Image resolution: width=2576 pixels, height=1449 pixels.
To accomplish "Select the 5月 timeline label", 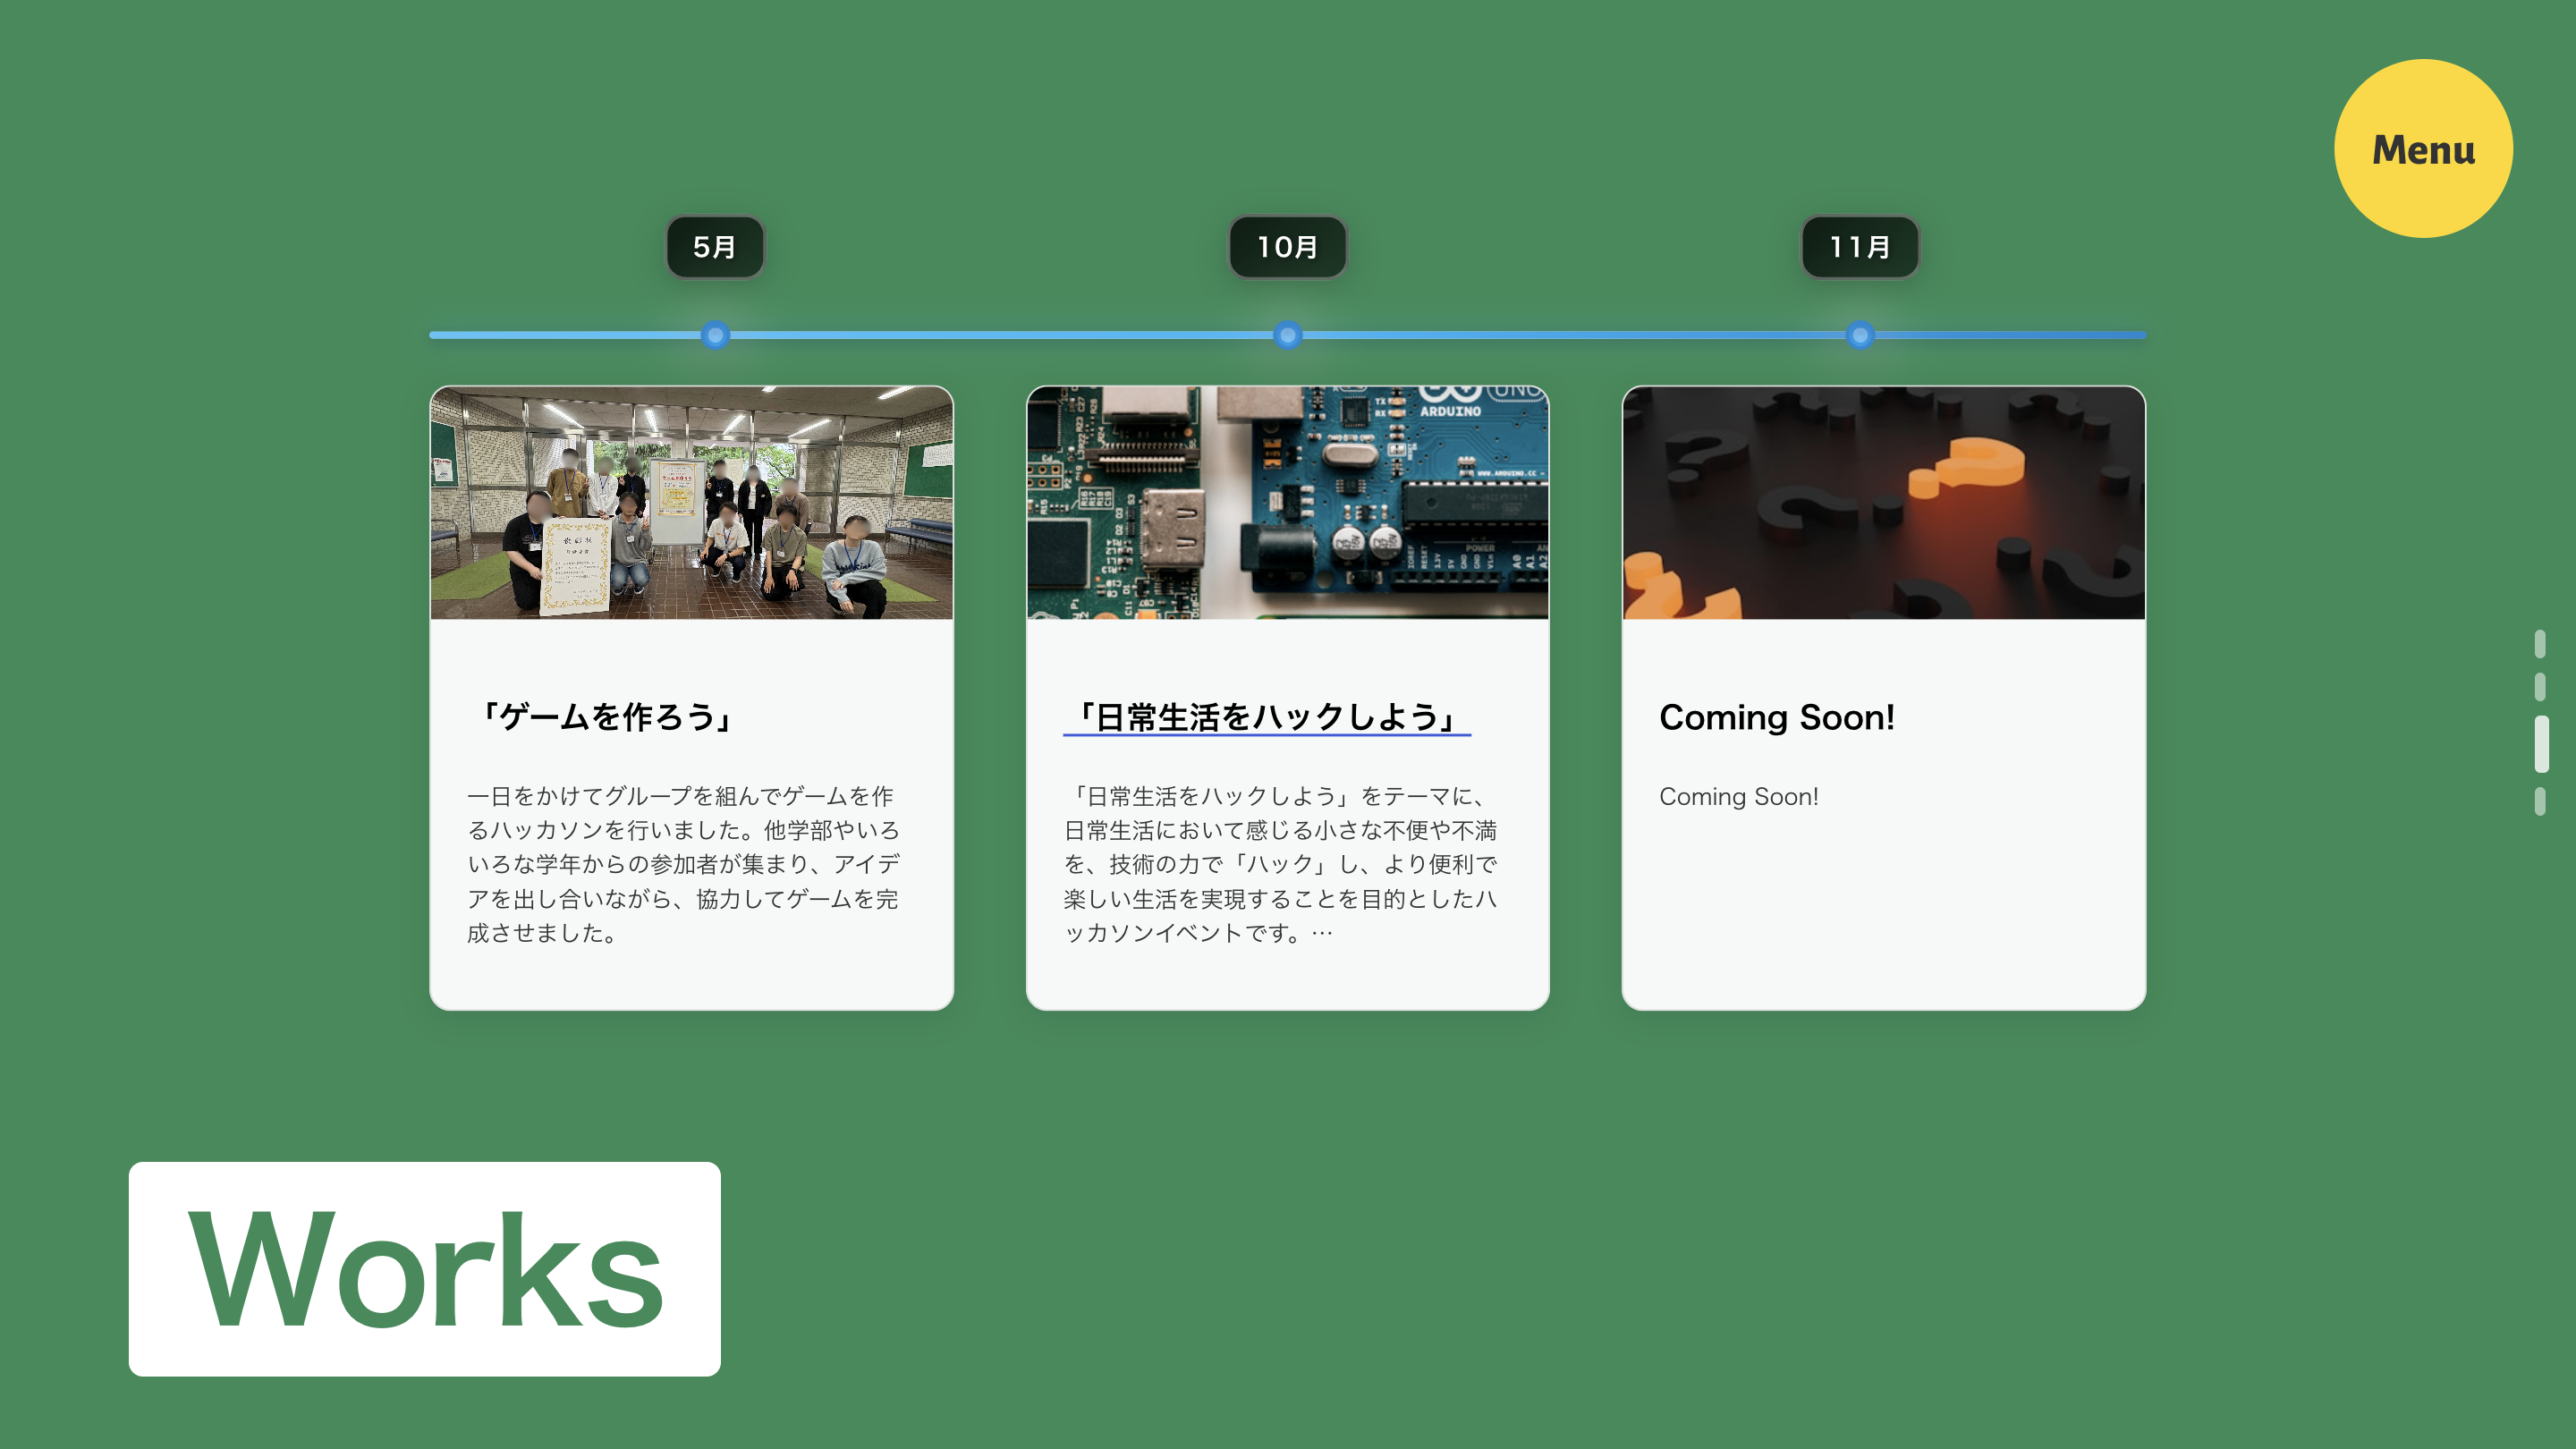I will (x=714, y=246).
